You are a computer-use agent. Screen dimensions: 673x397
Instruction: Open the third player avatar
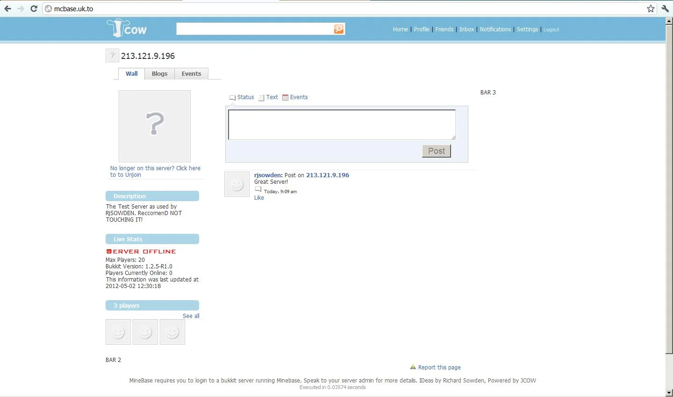tap(172, 332)
